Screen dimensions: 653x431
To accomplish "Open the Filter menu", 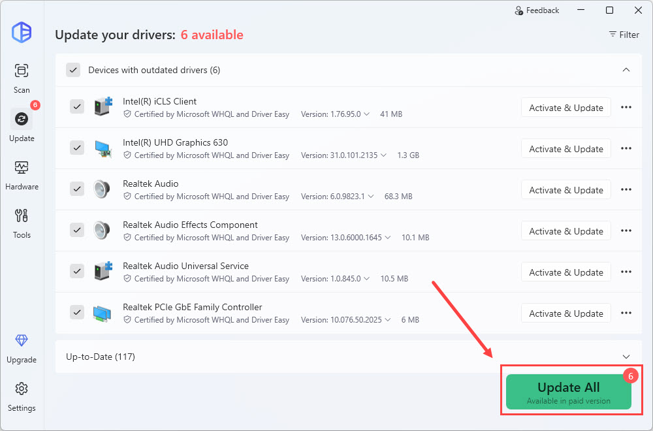I will click(x=624, y=35).
